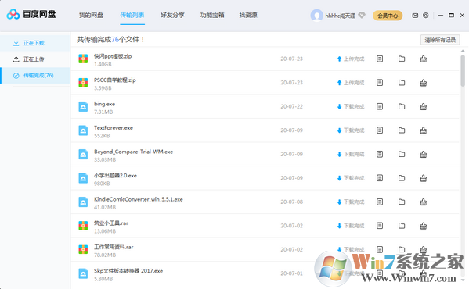Click the user avatar icon
Image resolution: width=469 pixels, height=289 pixels.
[x=317, y=16]
